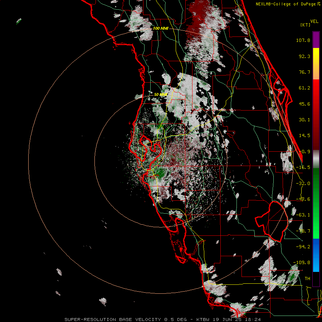The width and height of the screenshot is (322, 322).
Task: Click the -0.9 velocity scale value
Action: (304, 152)
